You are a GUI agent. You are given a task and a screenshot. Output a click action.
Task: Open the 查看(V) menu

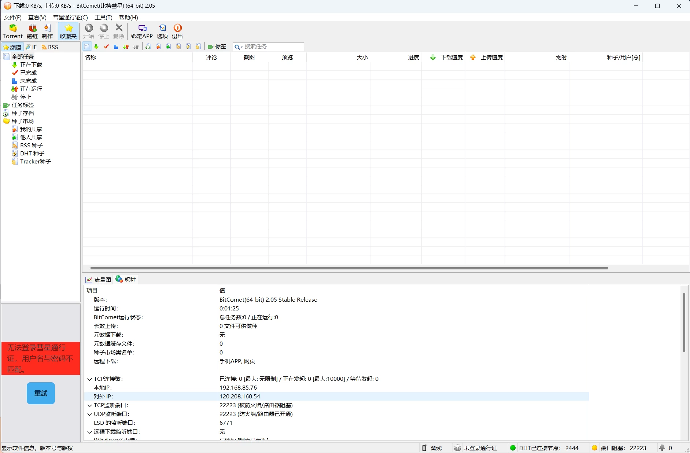click(x=37, y=17)
